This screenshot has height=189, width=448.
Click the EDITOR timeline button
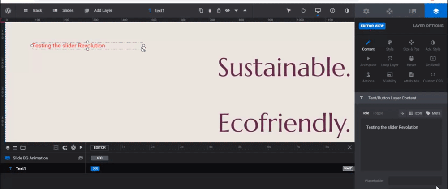pos(100,148)
